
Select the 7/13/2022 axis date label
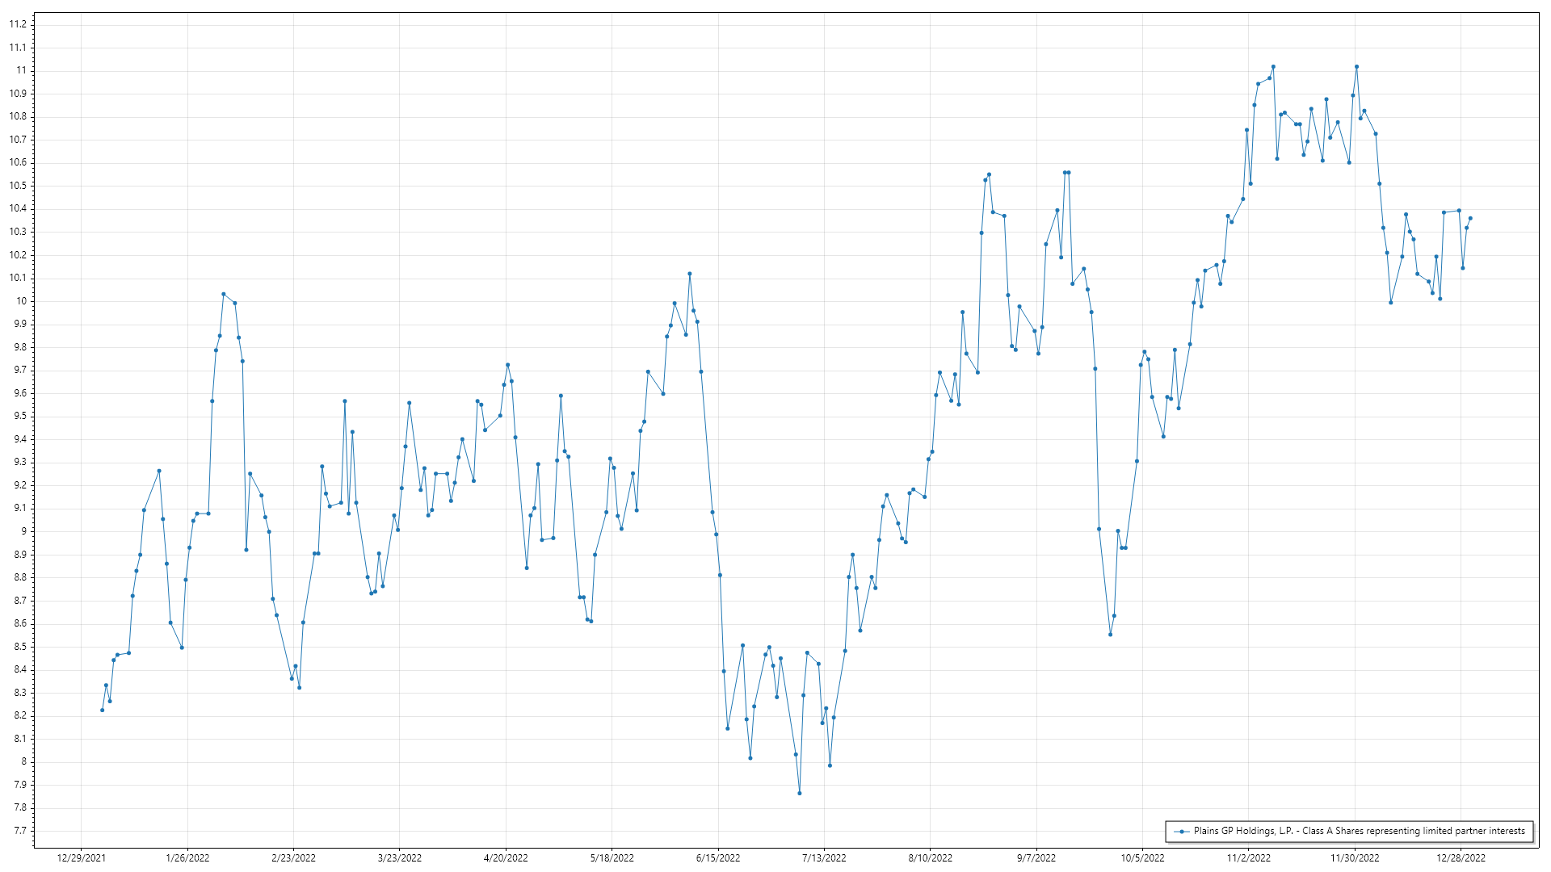(x=824, y=858)
